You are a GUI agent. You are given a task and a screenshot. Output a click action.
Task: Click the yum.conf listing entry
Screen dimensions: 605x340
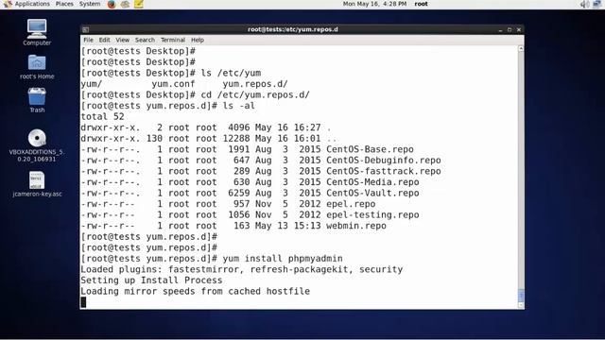click(x=173, y=84)
